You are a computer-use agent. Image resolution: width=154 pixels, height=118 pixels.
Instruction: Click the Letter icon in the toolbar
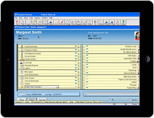[x=84, y=22]
